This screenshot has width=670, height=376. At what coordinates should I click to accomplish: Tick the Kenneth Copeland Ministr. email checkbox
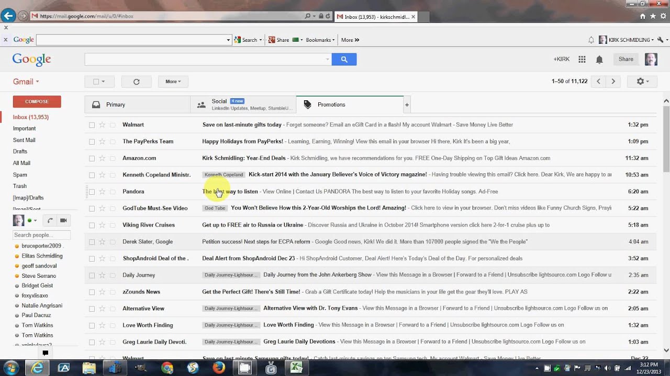click(x=92, y=175)
